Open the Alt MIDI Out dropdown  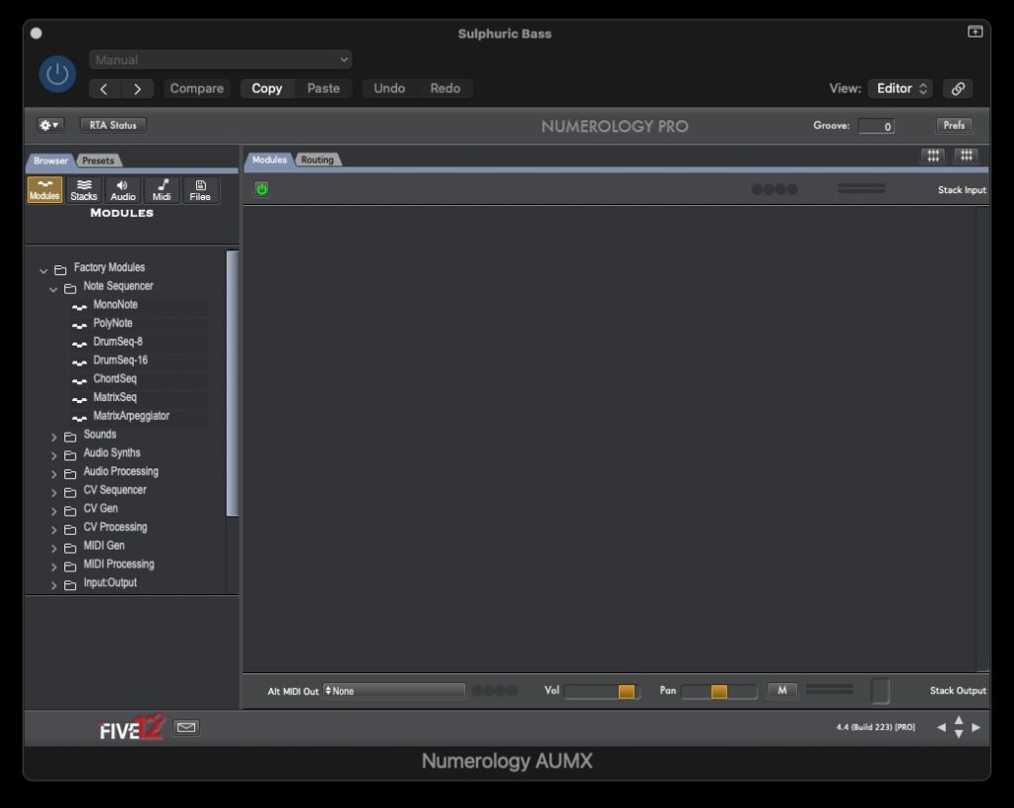(x=394, y=691)
